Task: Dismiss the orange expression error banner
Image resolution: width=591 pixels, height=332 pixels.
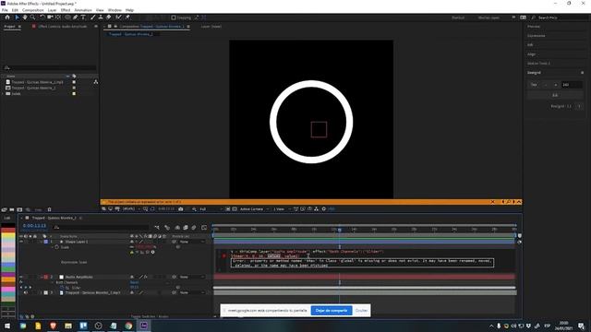Action: [492, 202]
